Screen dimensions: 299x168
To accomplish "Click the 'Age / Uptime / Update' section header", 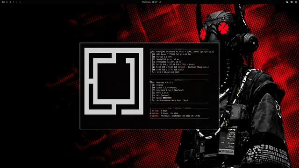I will click(180, 108).
